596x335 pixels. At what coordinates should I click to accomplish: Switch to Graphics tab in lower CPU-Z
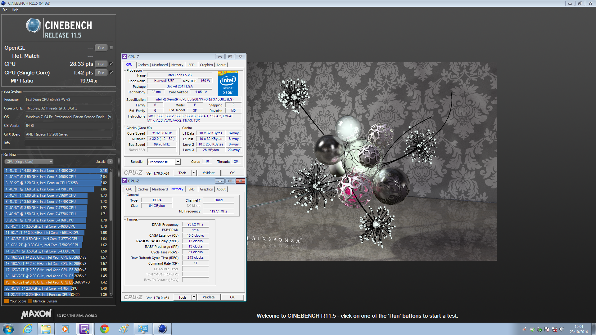tap(206, 189)
